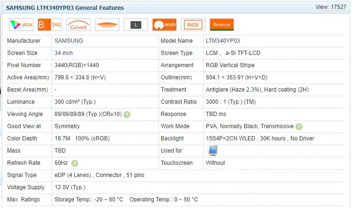Viewport: 352px width, 208px height.
Task: Click the 3000 : 1 contrast ratio value
Action: click(231, 102)
